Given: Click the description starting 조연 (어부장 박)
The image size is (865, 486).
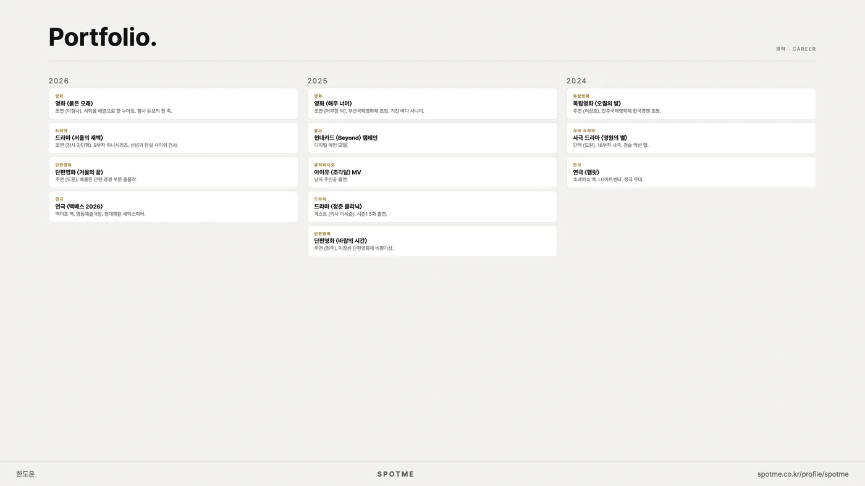Looking at the screenshot, I should 369,111.
